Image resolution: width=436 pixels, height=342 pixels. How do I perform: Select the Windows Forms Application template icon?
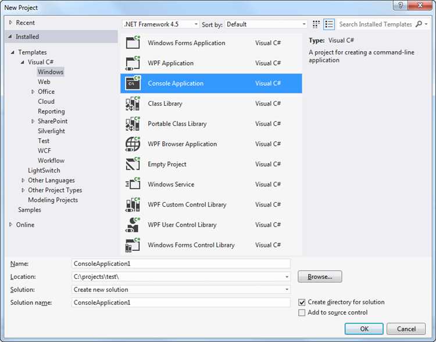(x=133, y=42)
